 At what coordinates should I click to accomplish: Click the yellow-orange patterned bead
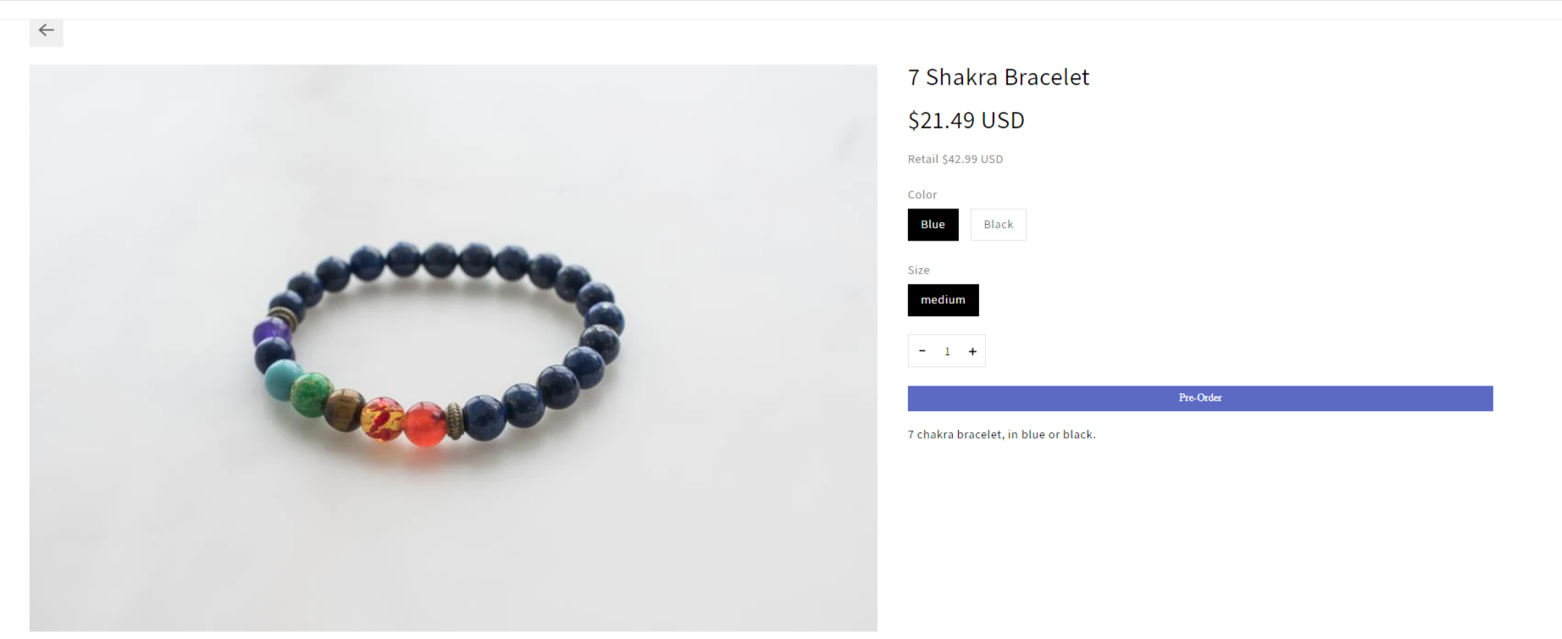tap(383, 419)
